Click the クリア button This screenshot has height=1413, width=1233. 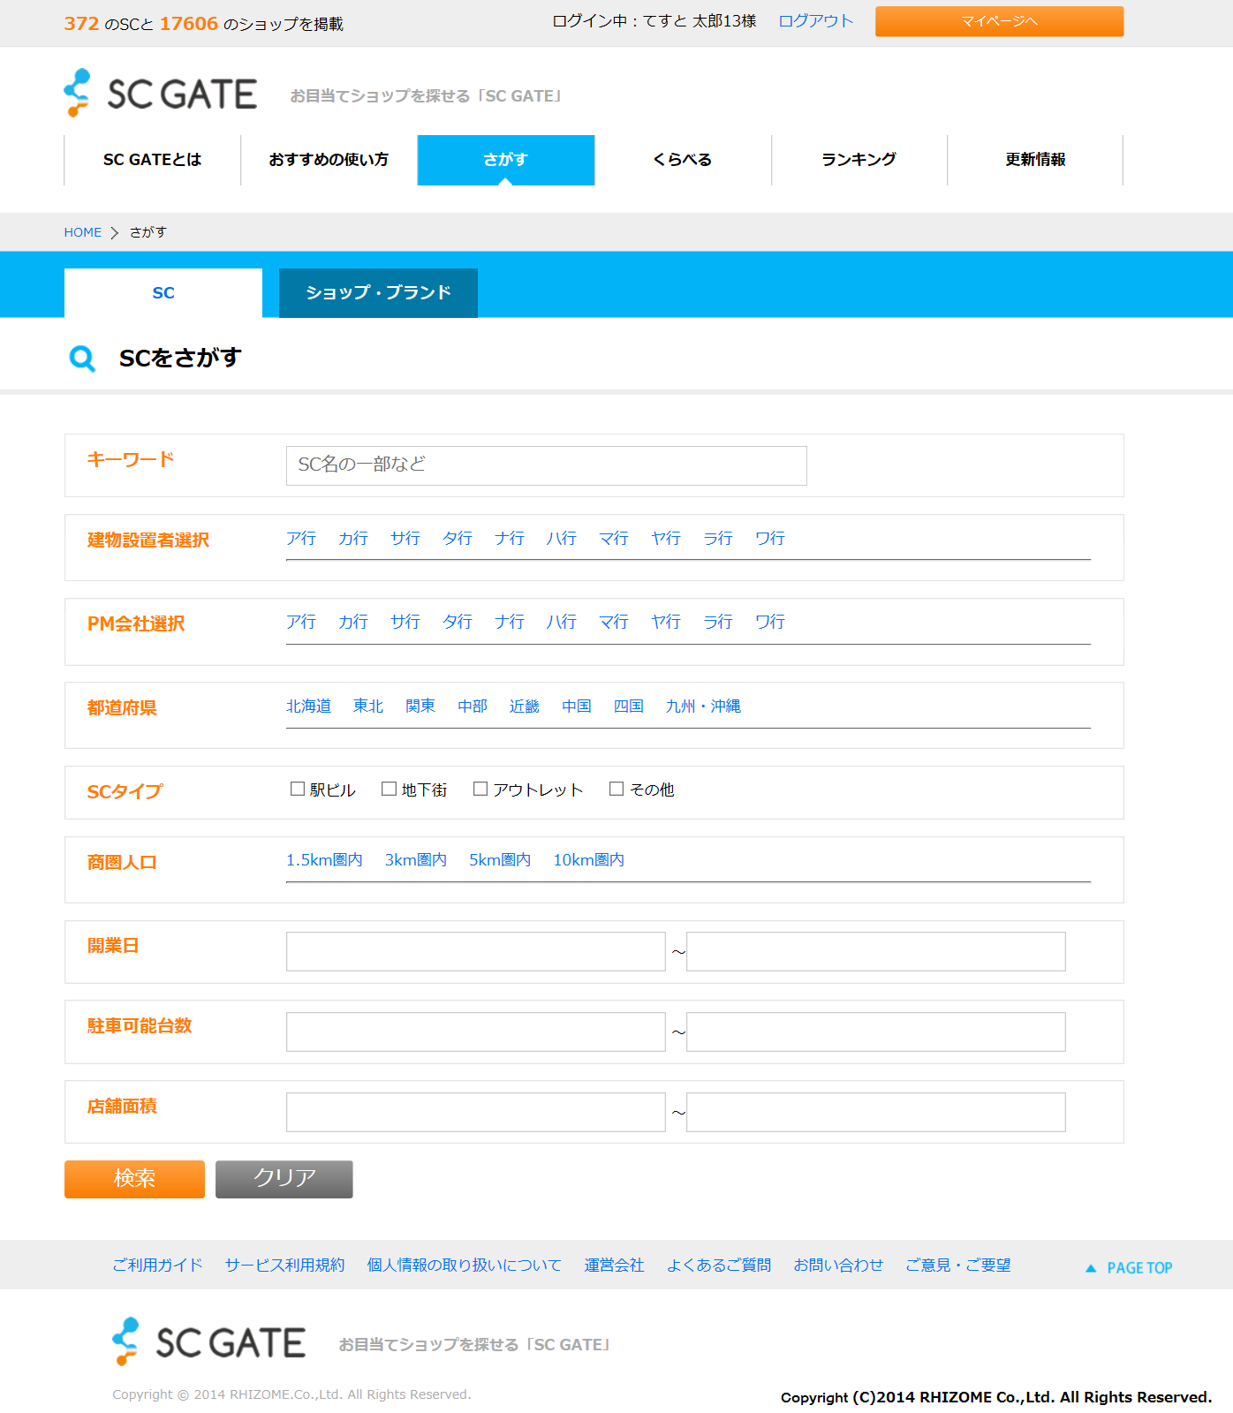[x=284, y=1179]
